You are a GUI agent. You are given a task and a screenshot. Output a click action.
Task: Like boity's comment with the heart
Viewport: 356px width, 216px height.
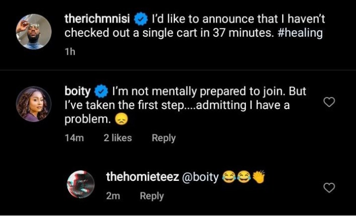tap(329, 102)
